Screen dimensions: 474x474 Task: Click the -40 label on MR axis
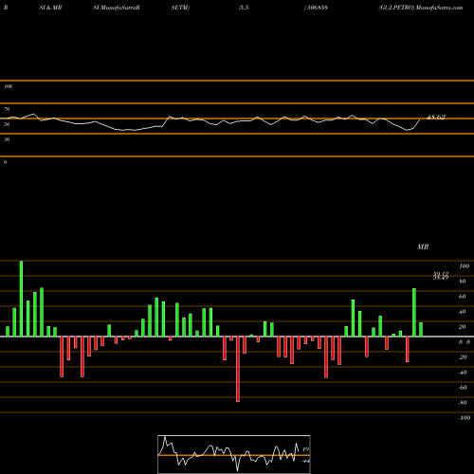pos(463,373)
